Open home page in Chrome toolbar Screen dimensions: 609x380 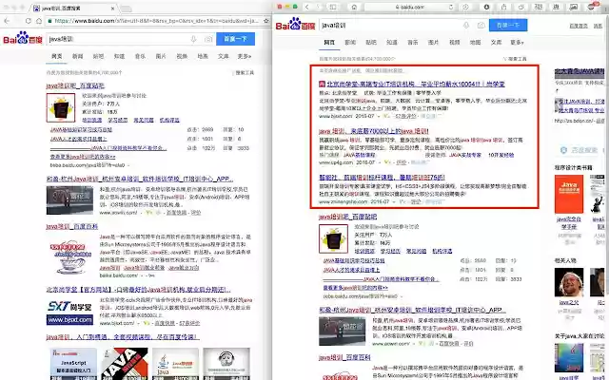click(39, 21)
